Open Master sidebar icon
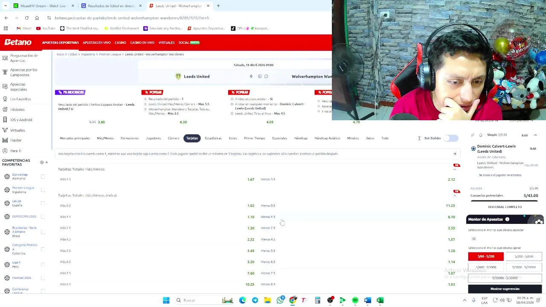 (x=5, y=140)
